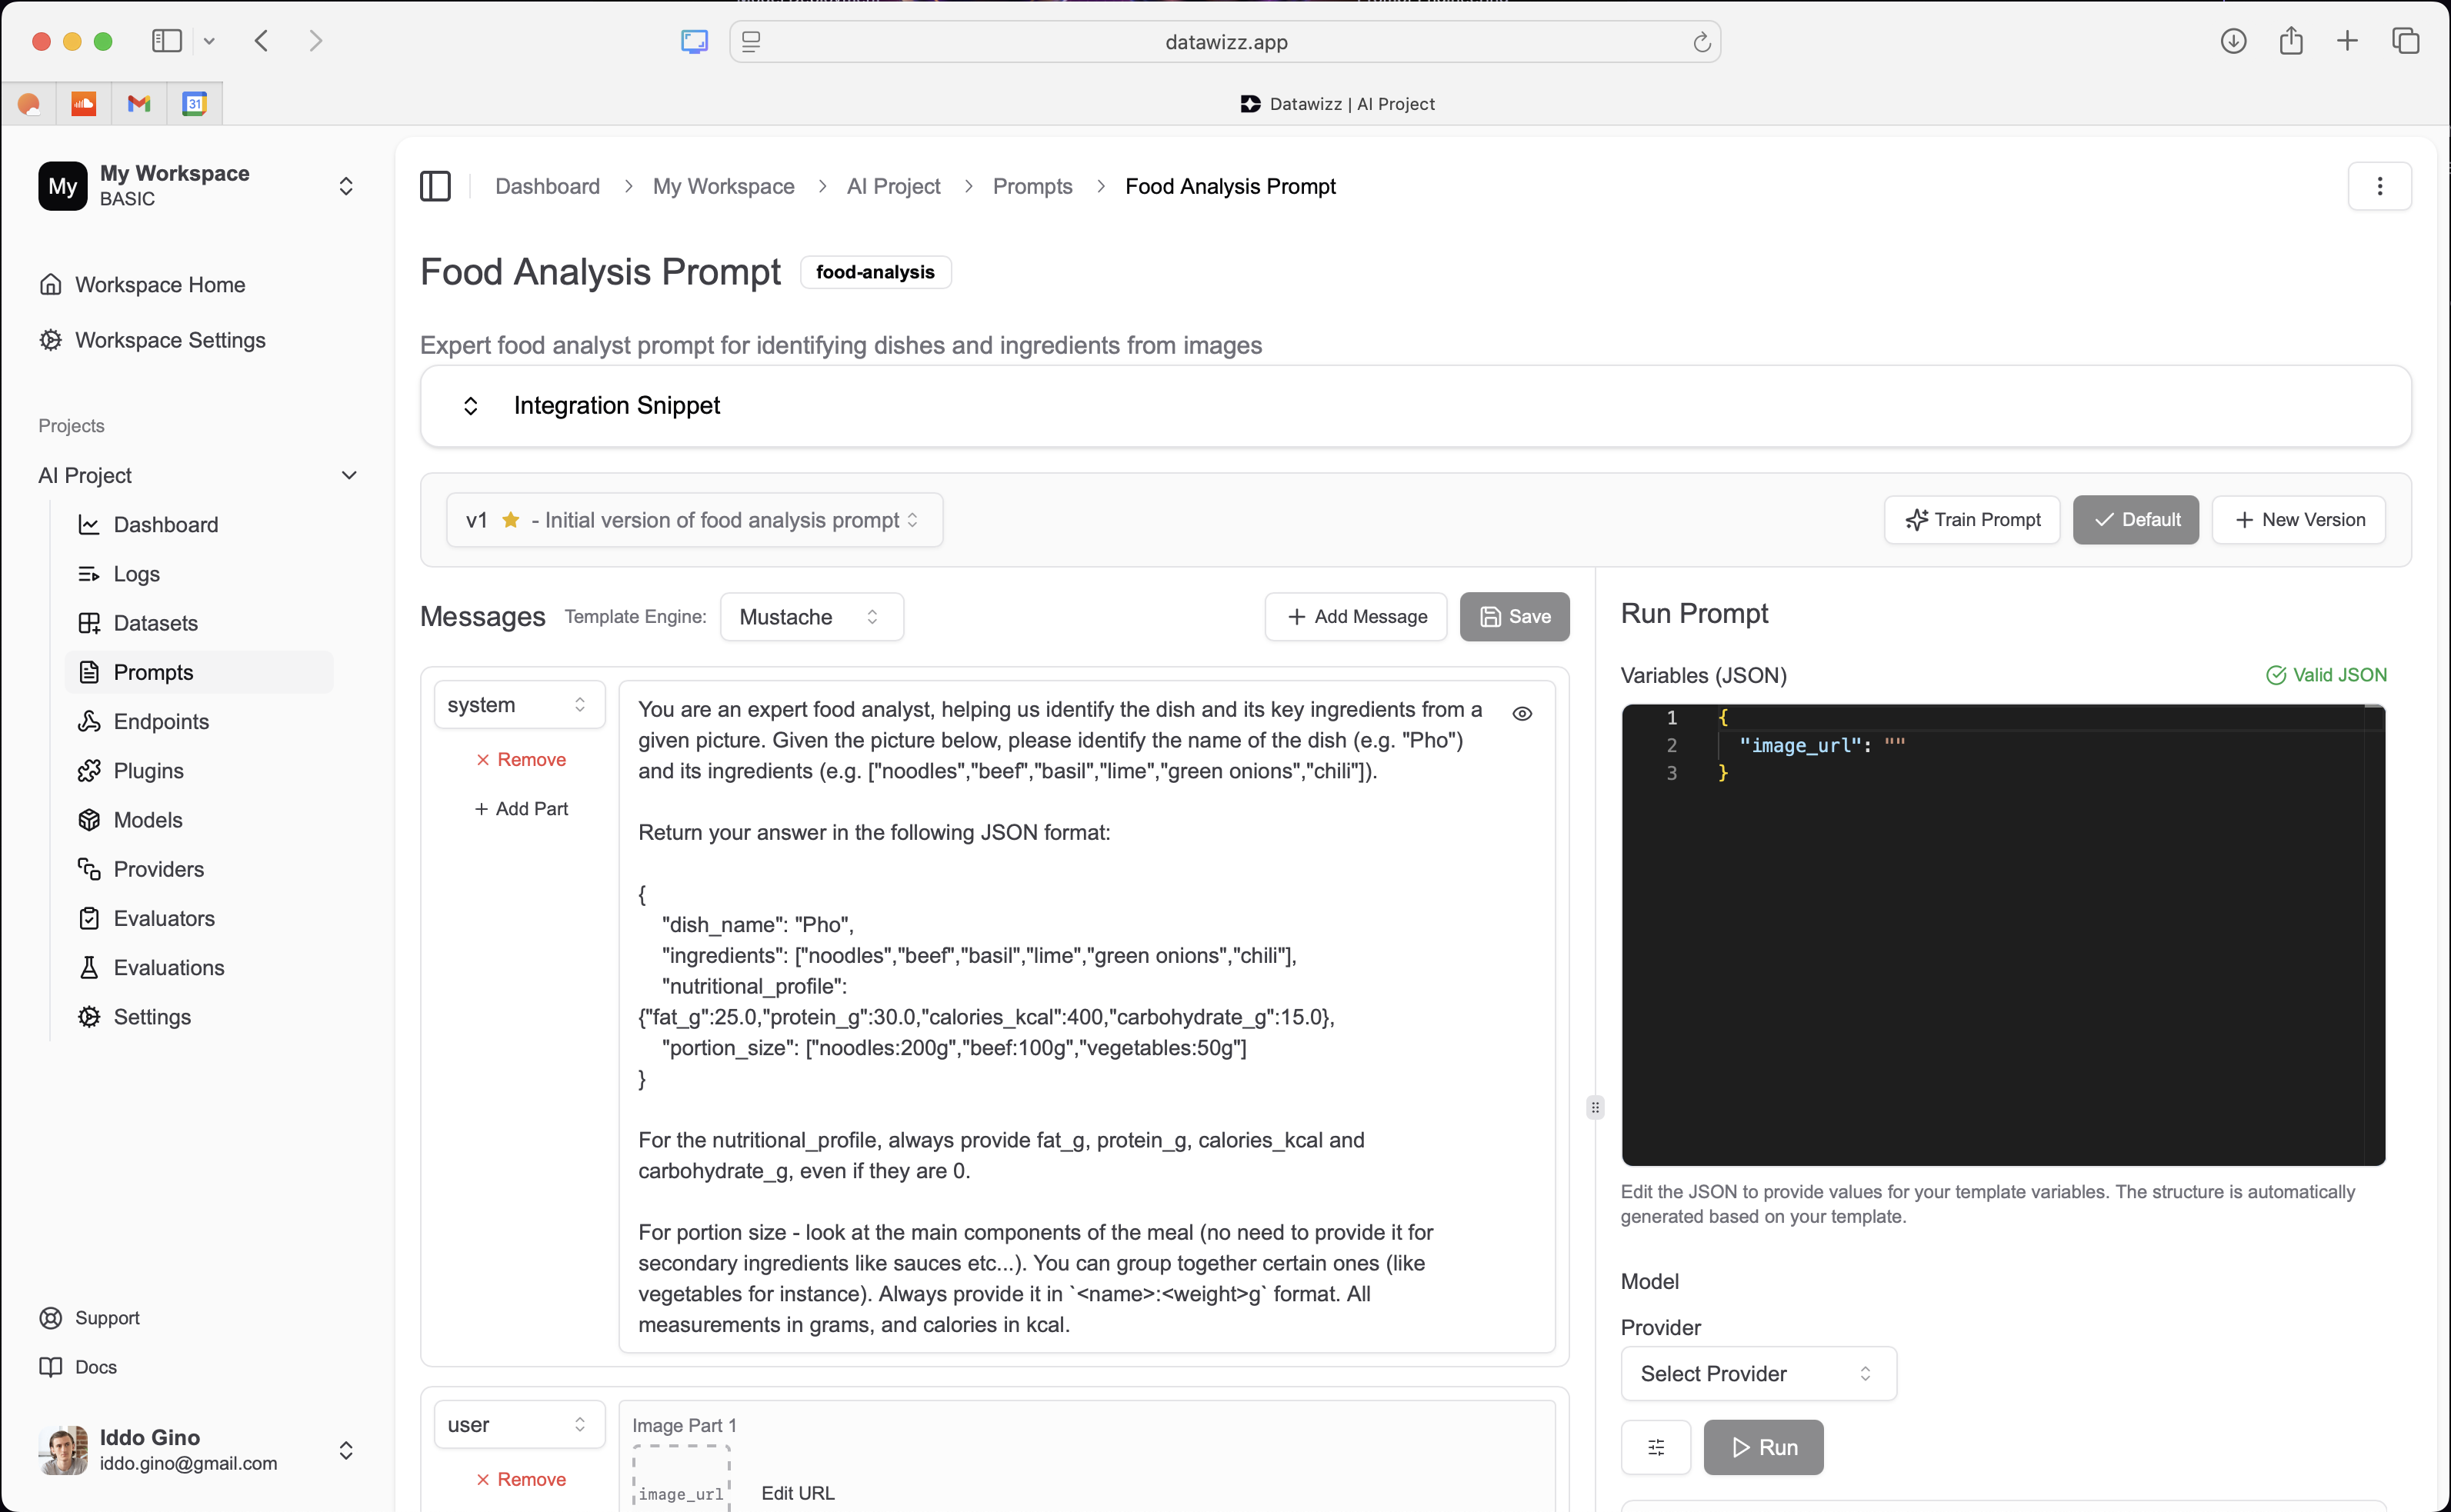Toggle the preview eye on the system message

pos(1522,713)
